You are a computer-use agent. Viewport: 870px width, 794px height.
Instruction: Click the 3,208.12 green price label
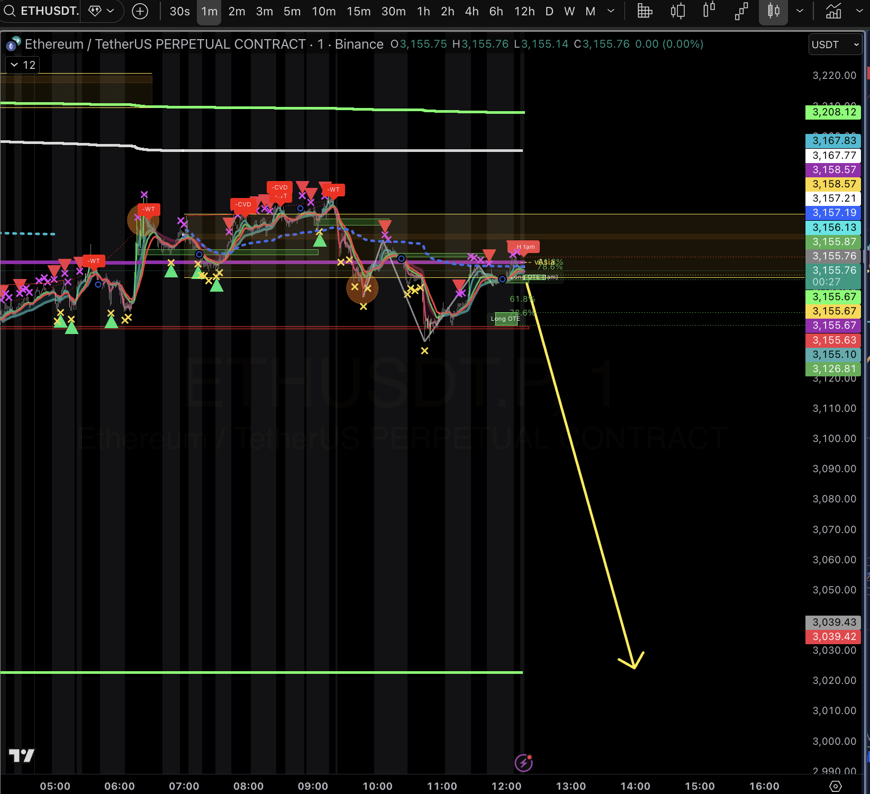tap(833, 112)
